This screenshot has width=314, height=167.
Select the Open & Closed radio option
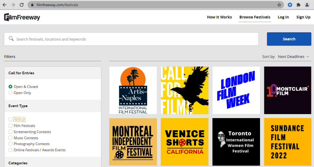pos(10,87)
